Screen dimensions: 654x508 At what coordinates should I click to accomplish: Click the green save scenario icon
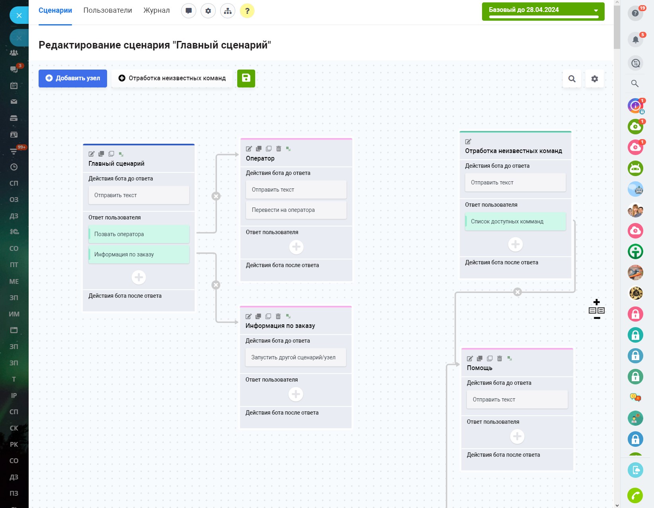246,78
